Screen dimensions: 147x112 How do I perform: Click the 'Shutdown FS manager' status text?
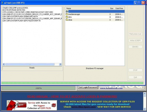(x=95, y=68)
